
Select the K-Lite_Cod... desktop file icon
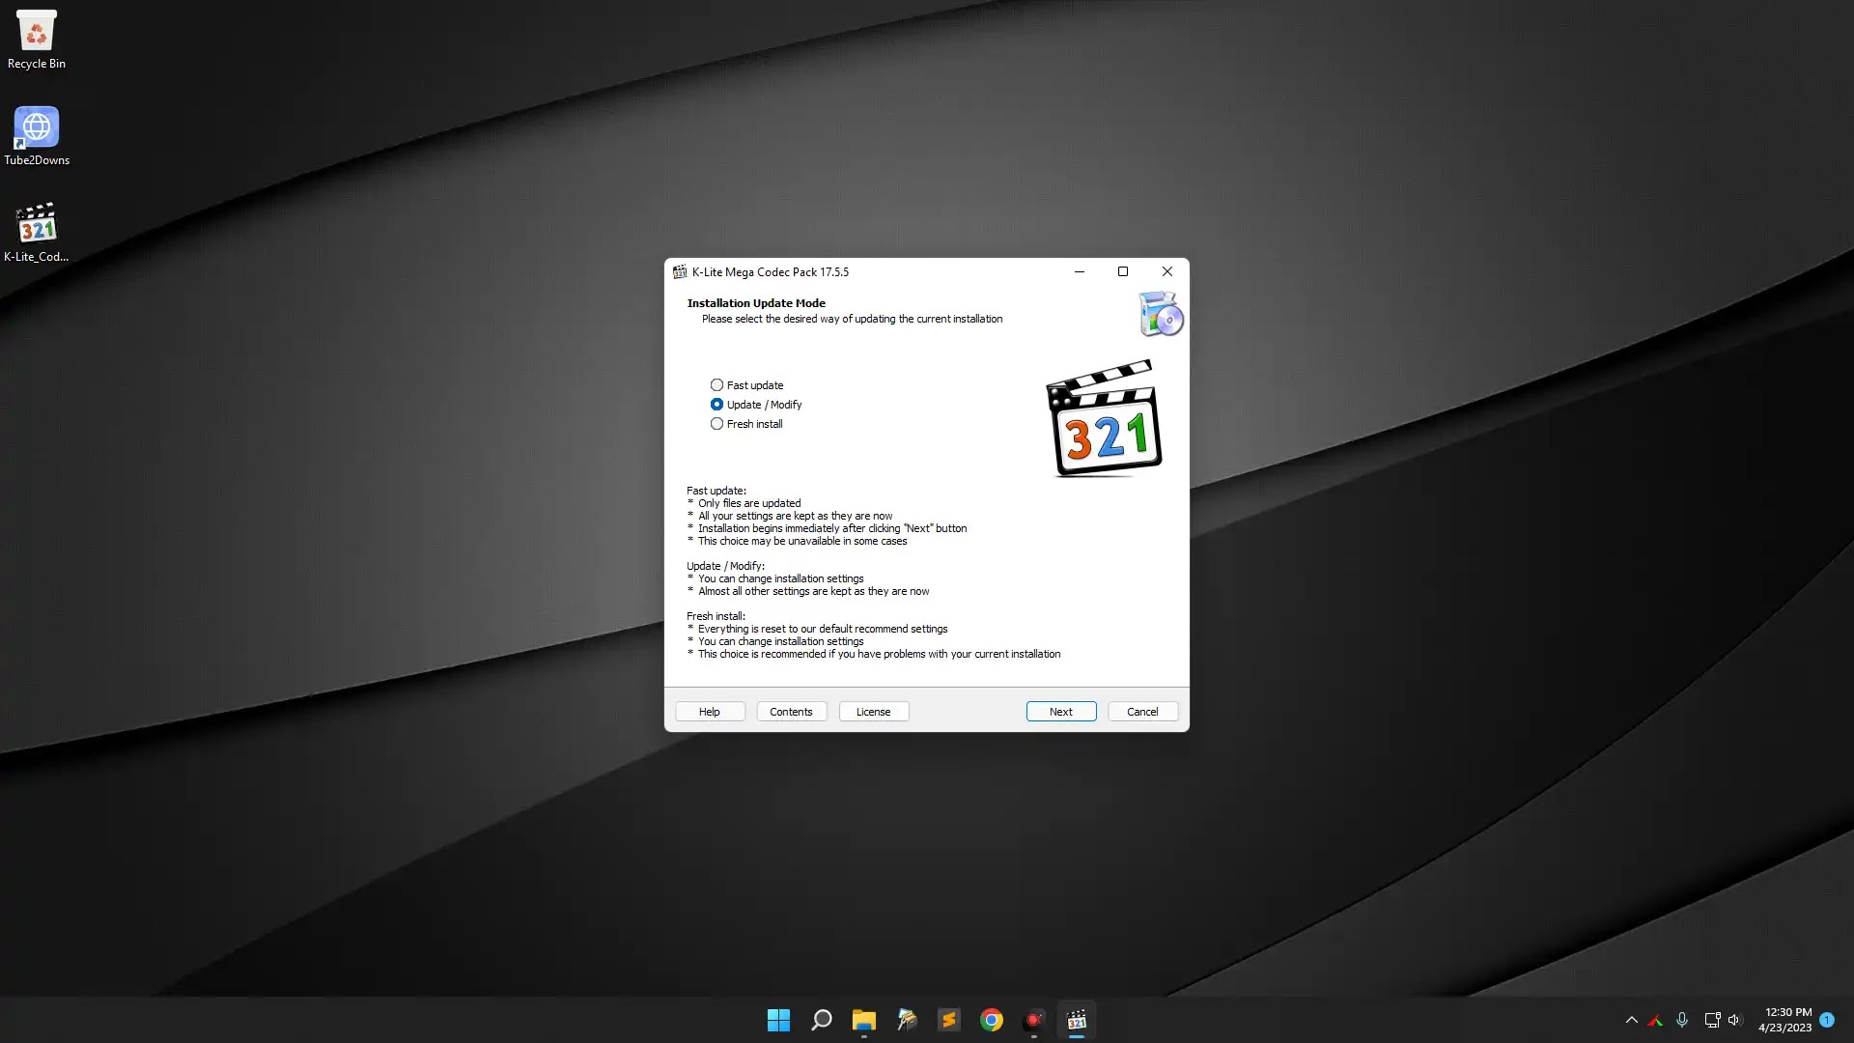(x=37, y=233)
